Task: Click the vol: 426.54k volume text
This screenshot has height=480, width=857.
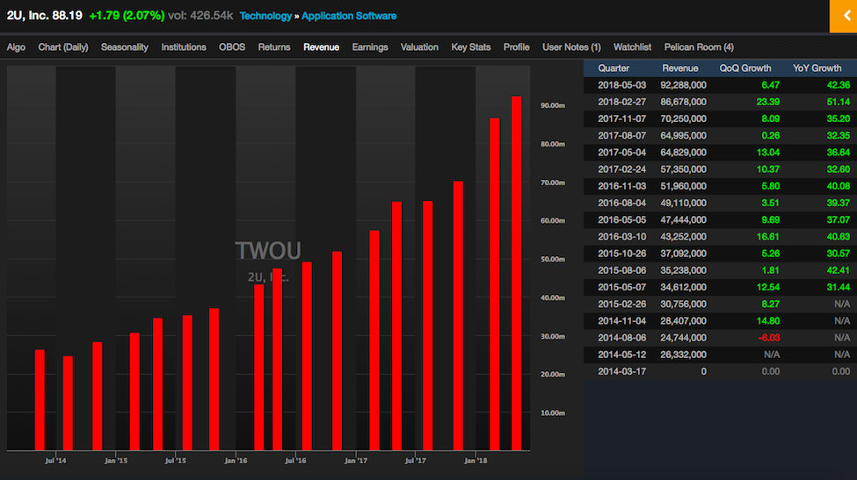Action: (x=200, y=15)
